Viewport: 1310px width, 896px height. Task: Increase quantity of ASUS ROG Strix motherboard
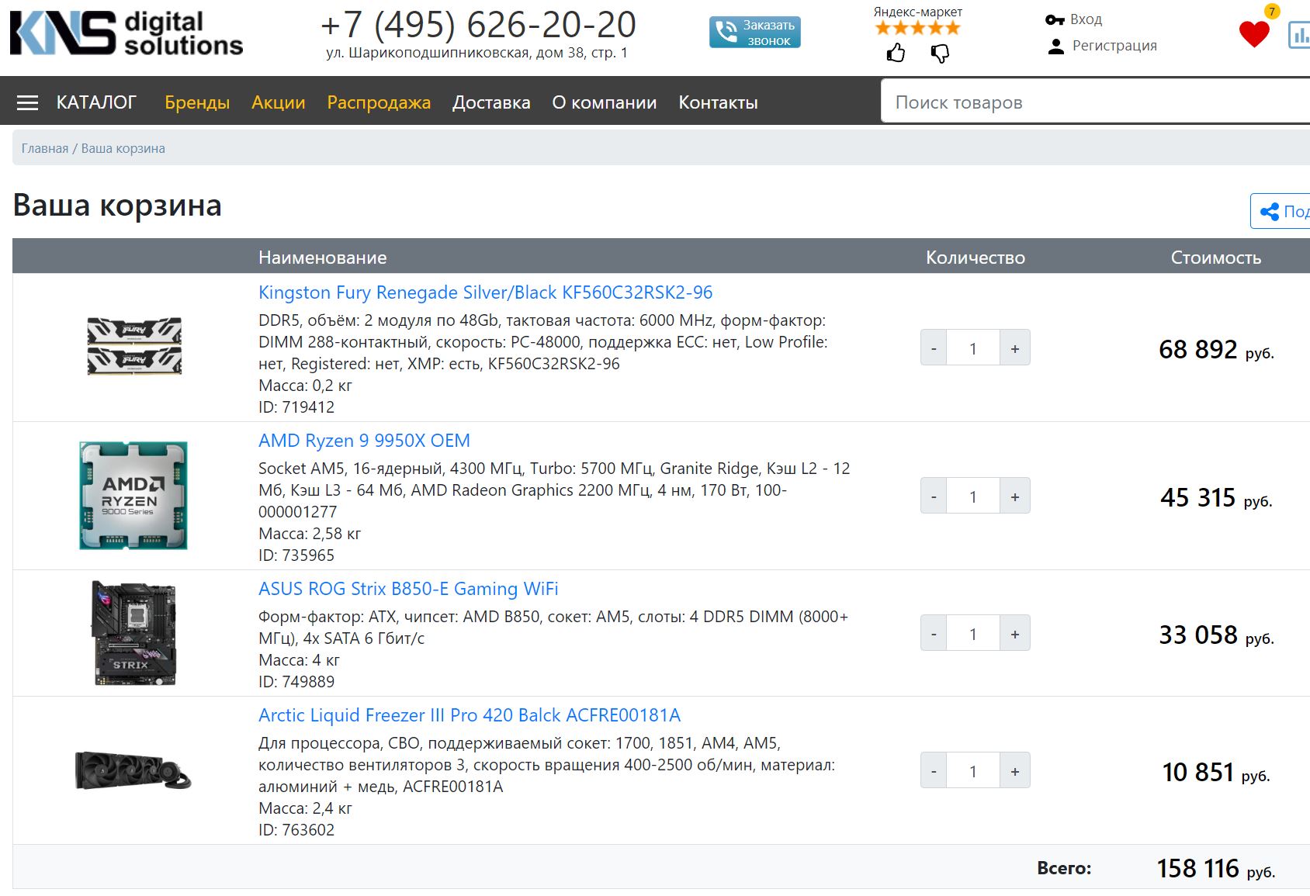(x=1014, y=634)
